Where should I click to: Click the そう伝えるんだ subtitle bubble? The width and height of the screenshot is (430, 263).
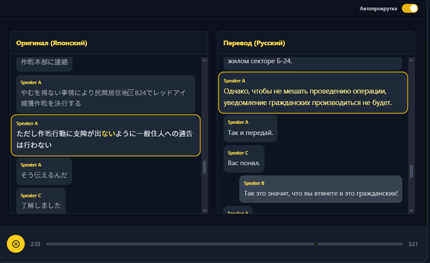[x=44, y=171]
